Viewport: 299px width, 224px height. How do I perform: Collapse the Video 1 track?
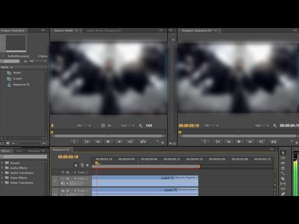(x=75, y=179)
